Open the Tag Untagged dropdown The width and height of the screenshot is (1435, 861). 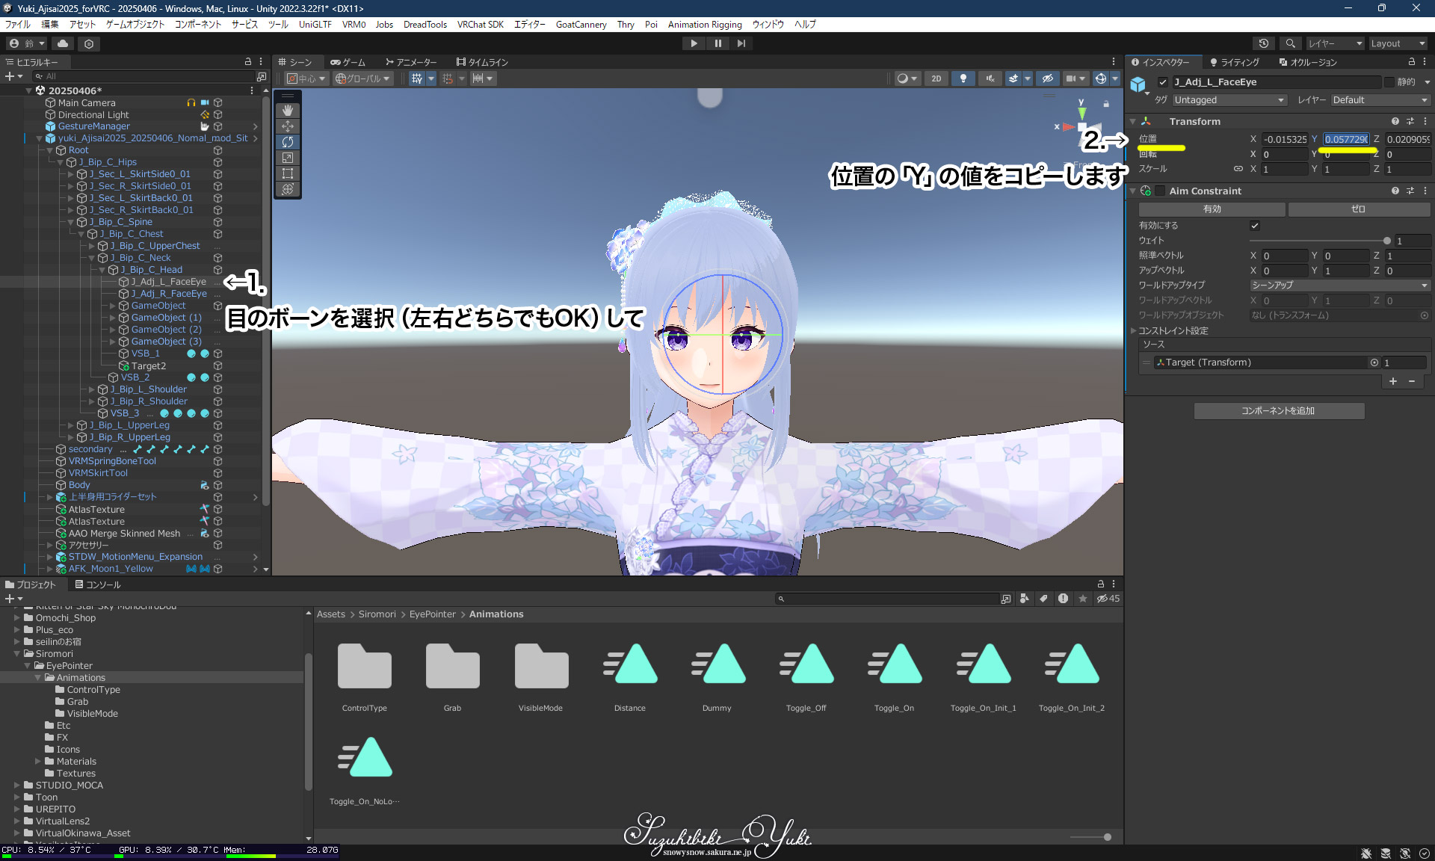[x=1229, y=100]
